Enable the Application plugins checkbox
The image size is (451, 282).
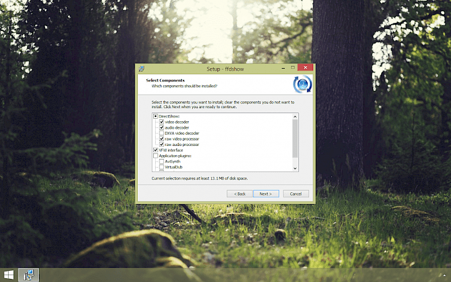[156, 156]
